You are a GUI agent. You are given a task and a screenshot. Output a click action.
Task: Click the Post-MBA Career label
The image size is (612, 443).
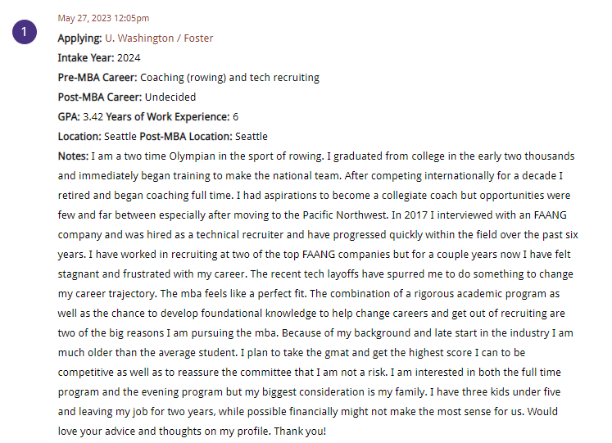(x=100, y=97)
